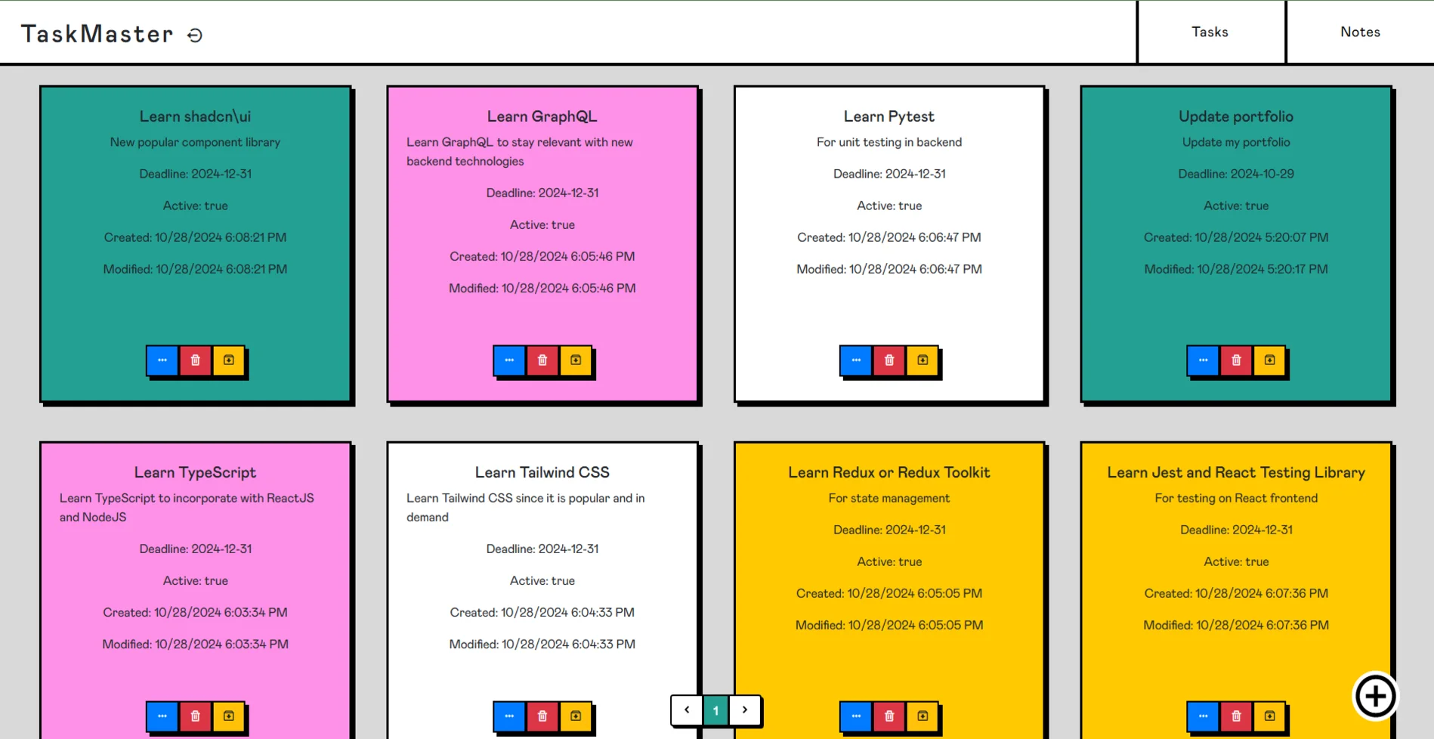Viewport: 1434px width, 739px height.
Task: Delete the Learn TypeScript task
Action: click(196, 716)
